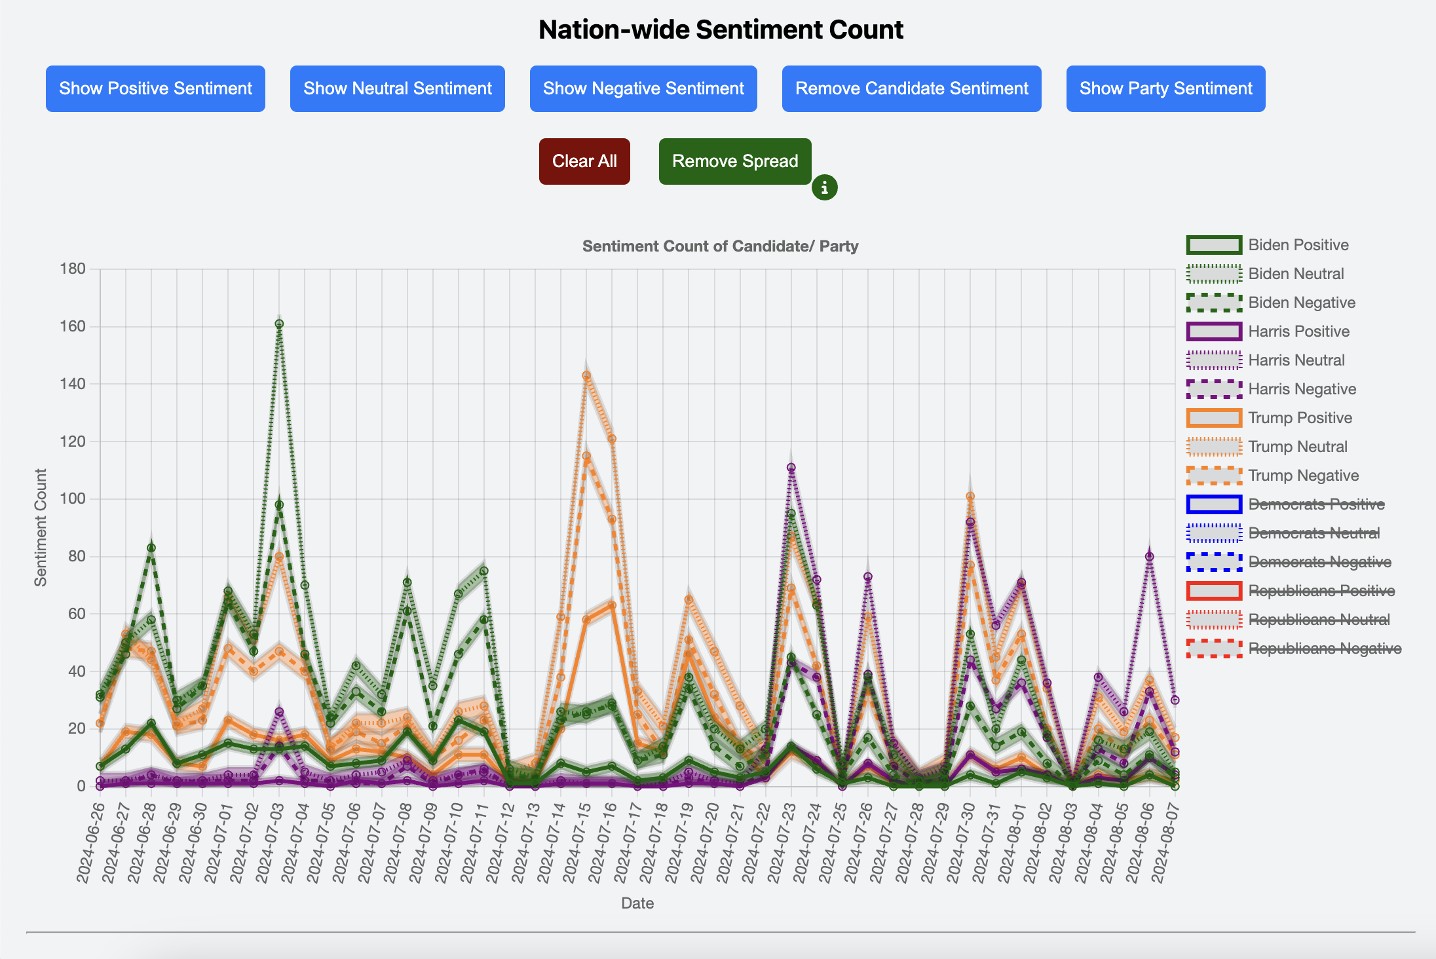The height and width of the screenshot is (959, 1436).
Task: Click the Trump Positive orange swatch
Action: pyautogui.click(x=1214, y=418)
